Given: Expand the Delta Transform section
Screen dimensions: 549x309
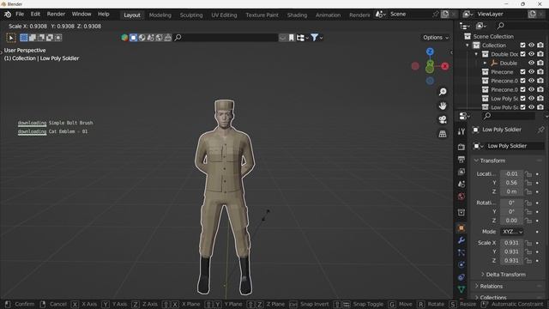Looking at the screenshot, I should [504, 275].
